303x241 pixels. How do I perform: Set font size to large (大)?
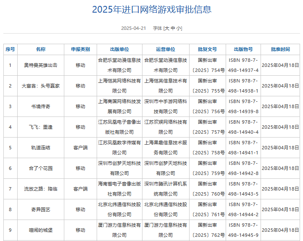167,28
